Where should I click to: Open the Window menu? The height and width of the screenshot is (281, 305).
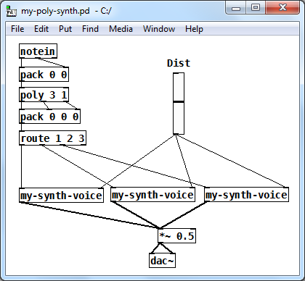(159, 29)
